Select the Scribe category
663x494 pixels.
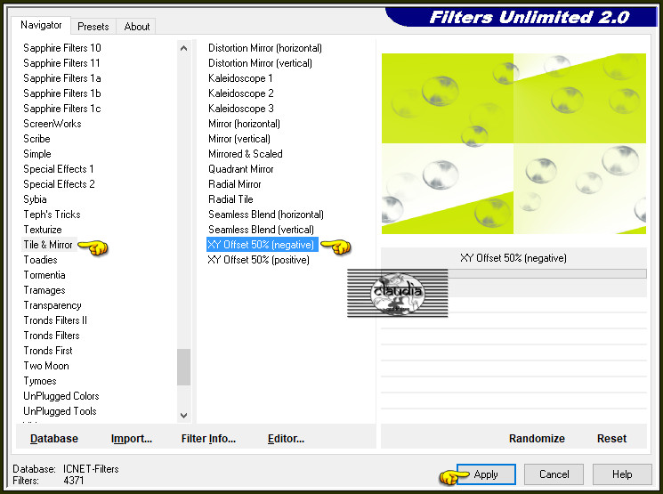click(x=36, y=139)
